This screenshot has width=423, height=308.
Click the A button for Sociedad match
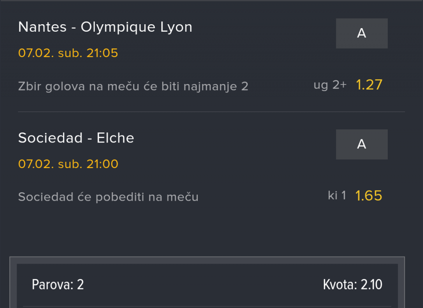tap(361, 144)
